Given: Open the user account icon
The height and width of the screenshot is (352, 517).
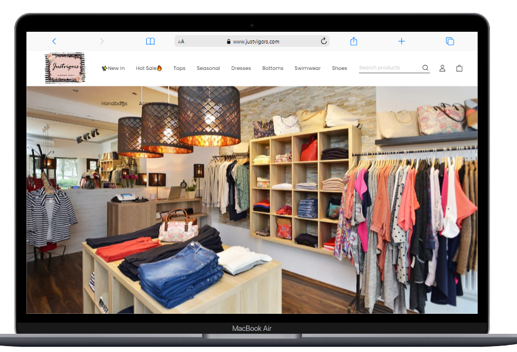Looking at the screenshot, I should pyautogui.click(x=442, y=68).
